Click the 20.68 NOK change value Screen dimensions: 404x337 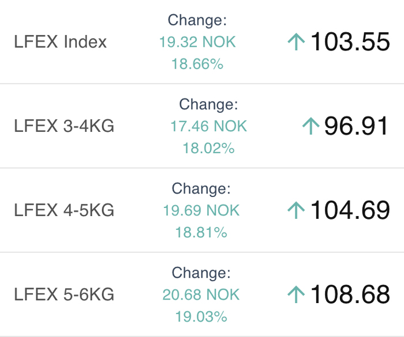(201, 294)
